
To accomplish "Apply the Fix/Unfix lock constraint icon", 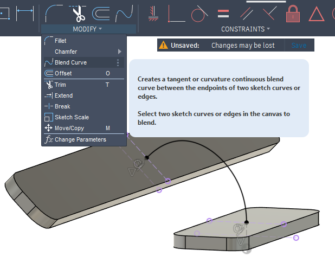I will pos(293,14).
